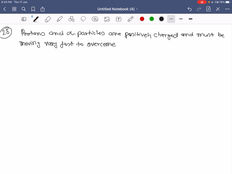Close the editing toolbar with X
Viewport: 232px width, 174px height.
click(218, 9)
